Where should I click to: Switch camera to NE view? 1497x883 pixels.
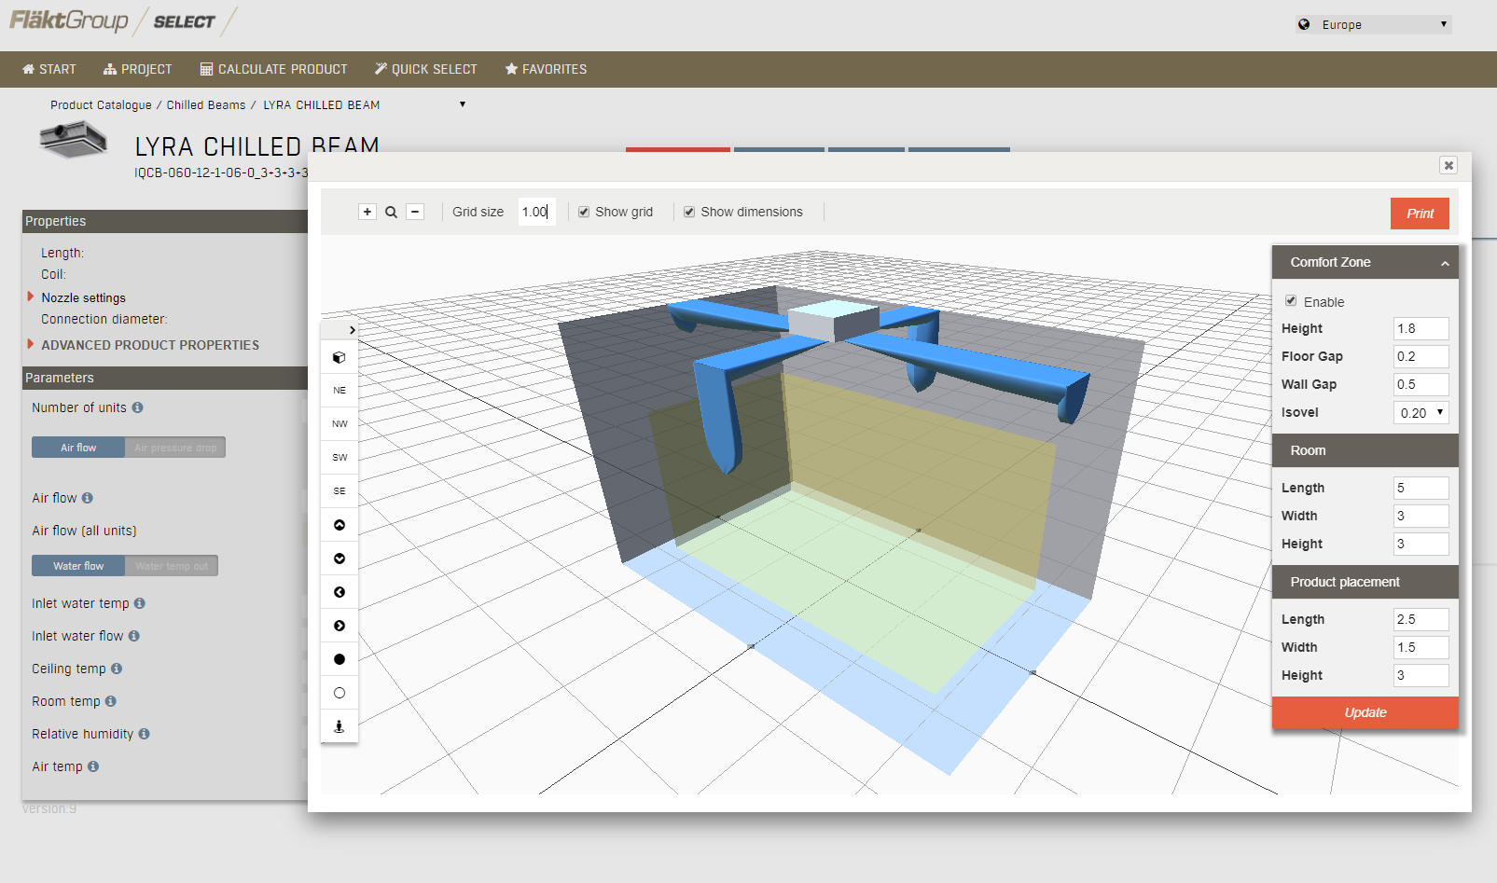(340, 391)
